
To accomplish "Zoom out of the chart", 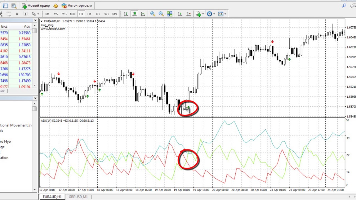I will pos(161,14).
